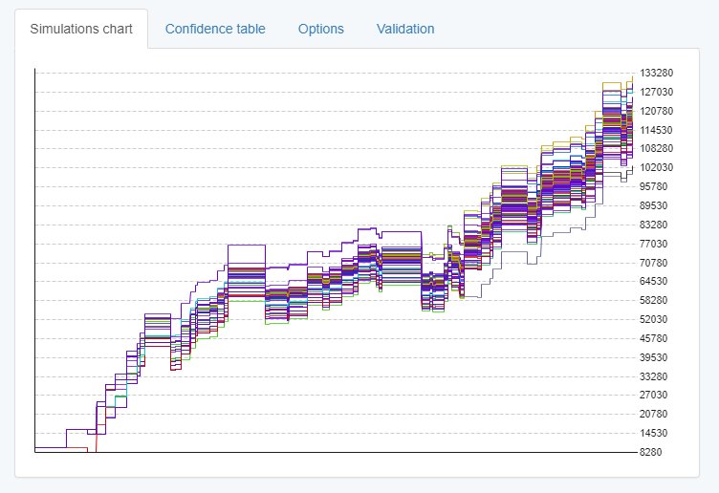Viewport: 719px width, 493px height.
Task: Click the 52030 axis label
Action: [x=654, y=319]
